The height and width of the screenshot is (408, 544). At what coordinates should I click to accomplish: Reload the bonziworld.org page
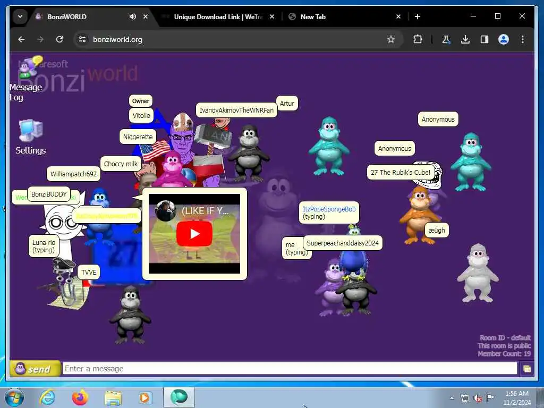pyautogui.click(x=59, y=39)
